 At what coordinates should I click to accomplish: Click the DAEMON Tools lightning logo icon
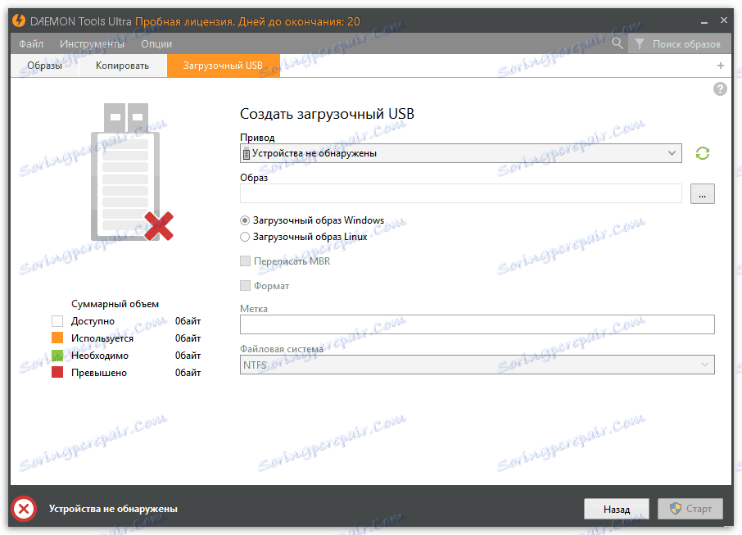click(x=19, y=20)
